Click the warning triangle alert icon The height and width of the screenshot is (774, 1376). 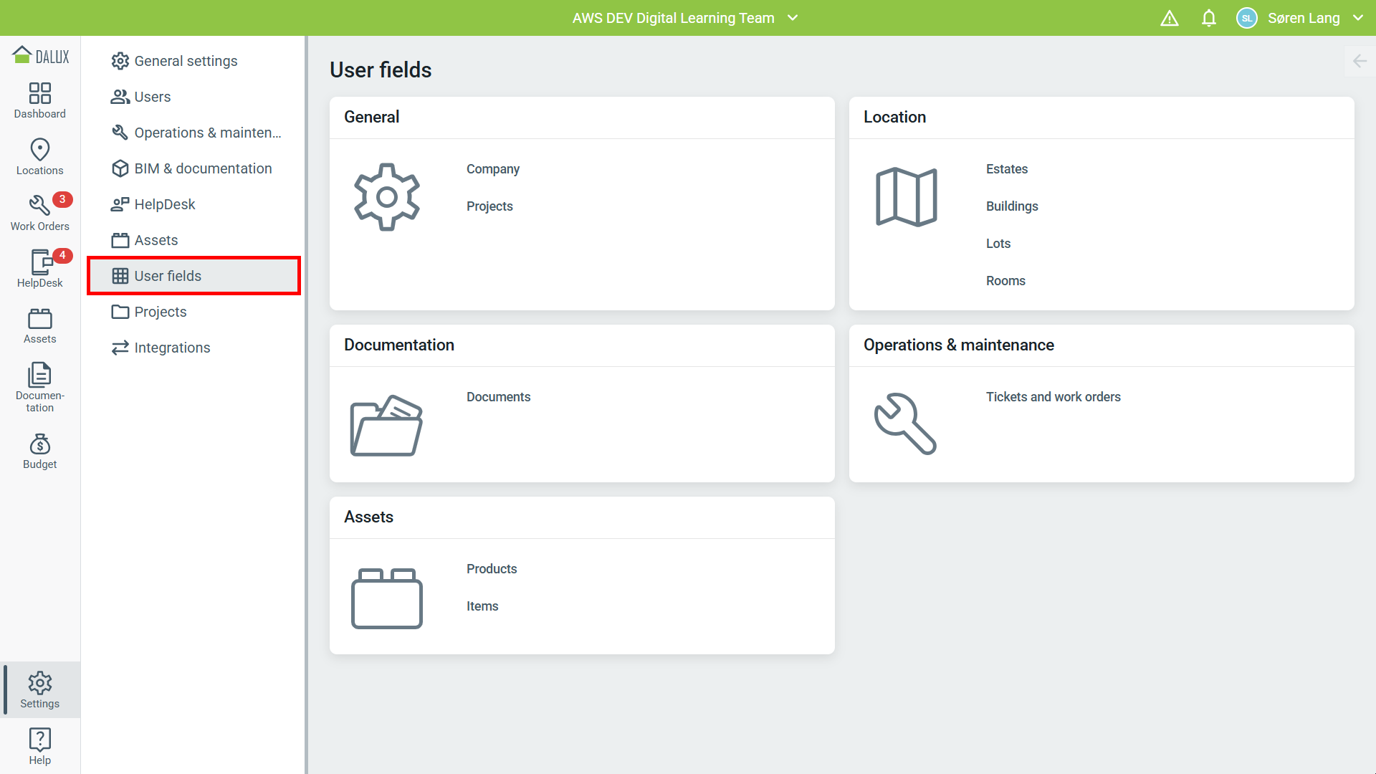tap(1169, 18)
